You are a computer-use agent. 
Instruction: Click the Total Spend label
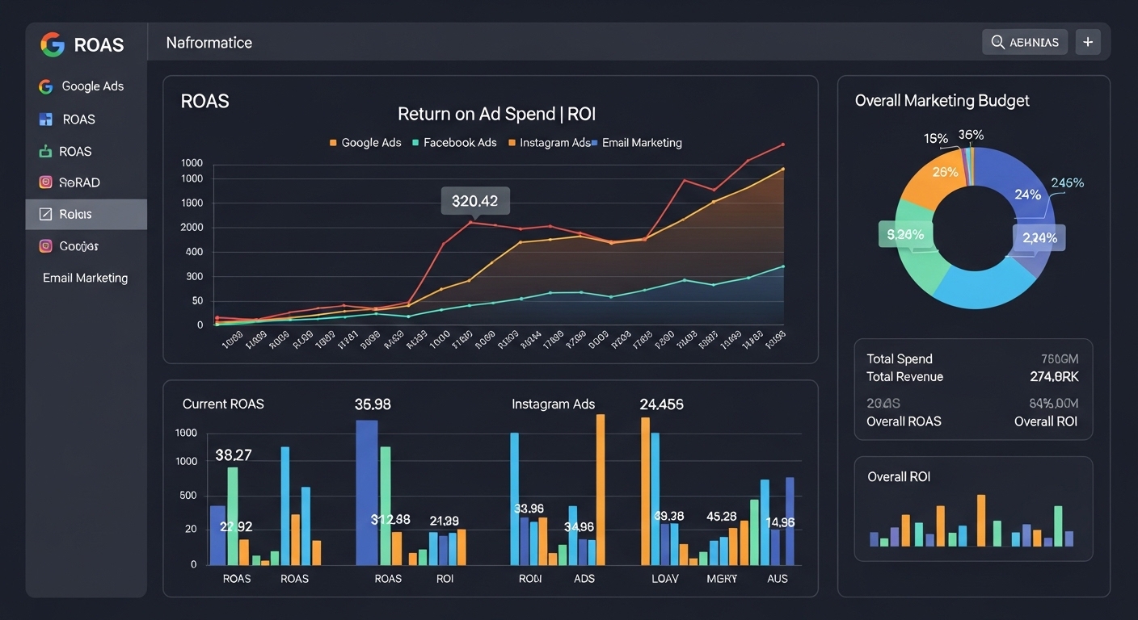pos(900,359)
